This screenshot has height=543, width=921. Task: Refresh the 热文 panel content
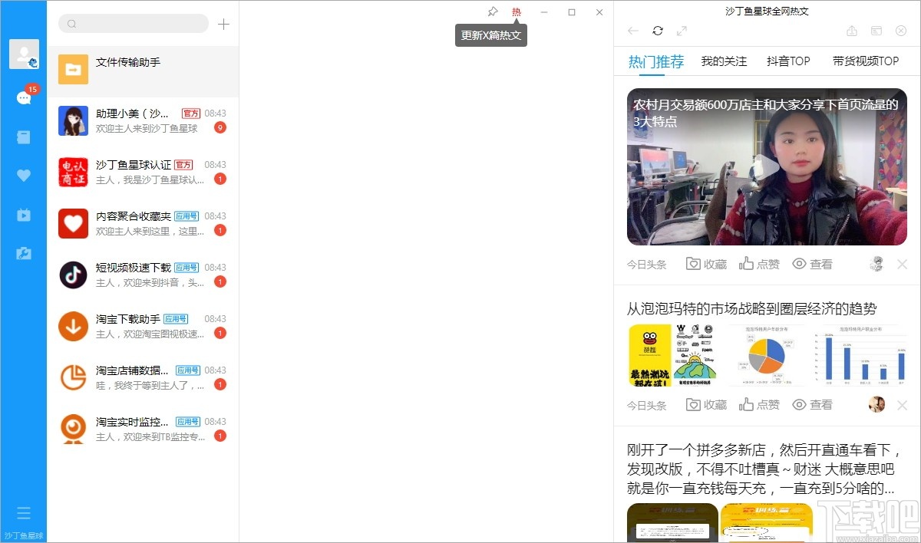tap(658, 31)
